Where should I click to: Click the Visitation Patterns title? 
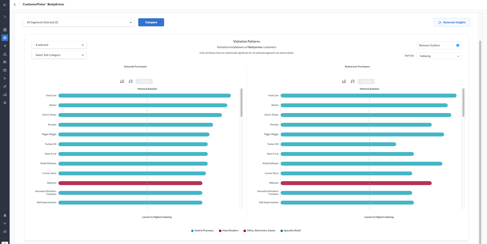(x=247, y=42)
